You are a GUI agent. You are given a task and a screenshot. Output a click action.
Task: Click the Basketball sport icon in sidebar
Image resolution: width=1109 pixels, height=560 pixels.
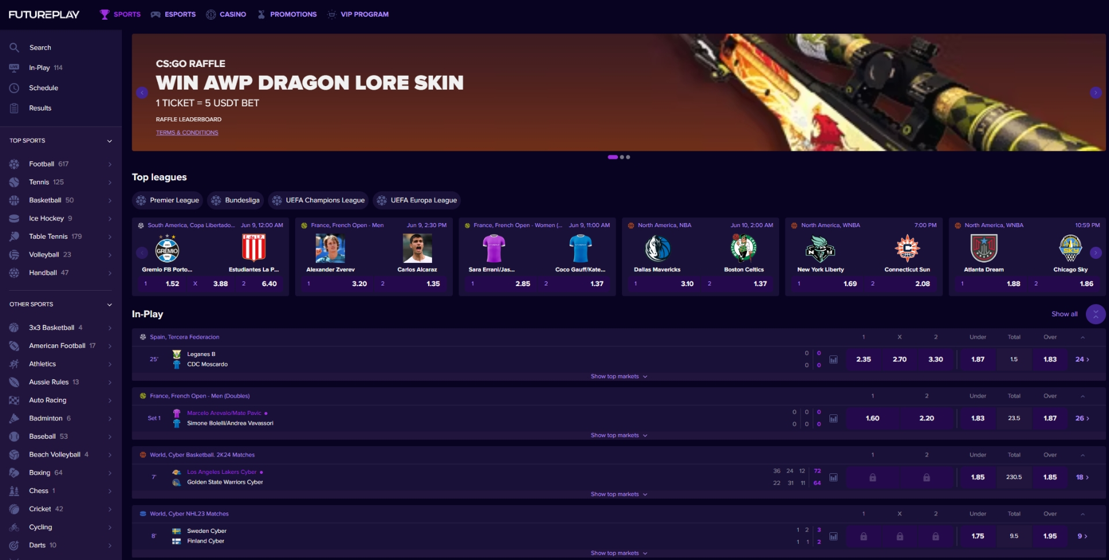[x=14, y=201]
